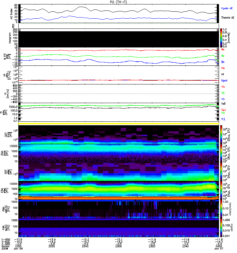Click the 0000 time tick label

(x=219, y=246)
